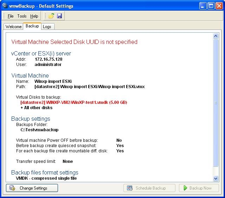Click the vCenter or ESX(i) server heading
Screen dimensions: 225x198
41,53
